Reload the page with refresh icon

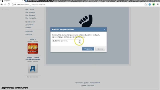tap(9, 4)
